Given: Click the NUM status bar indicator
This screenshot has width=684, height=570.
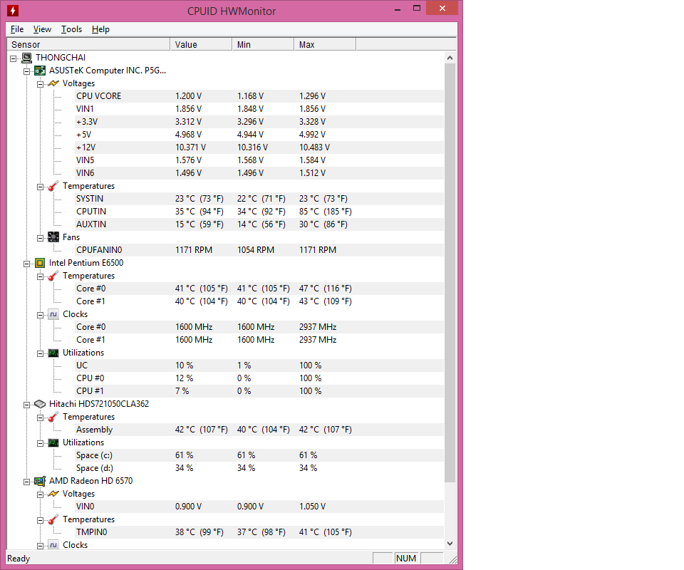Looking at the screenshot, I should tap(406, 559).
